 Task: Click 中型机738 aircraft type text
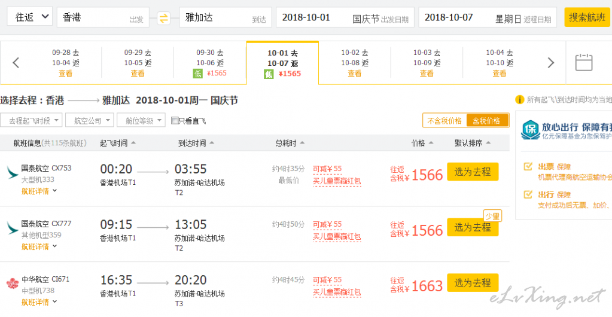[38, 291]
